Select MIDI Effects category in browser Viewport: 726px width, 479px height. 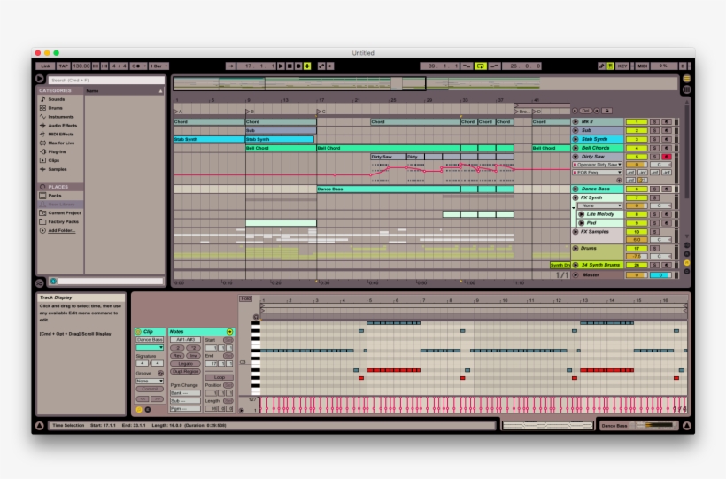(x=61, y=135)
